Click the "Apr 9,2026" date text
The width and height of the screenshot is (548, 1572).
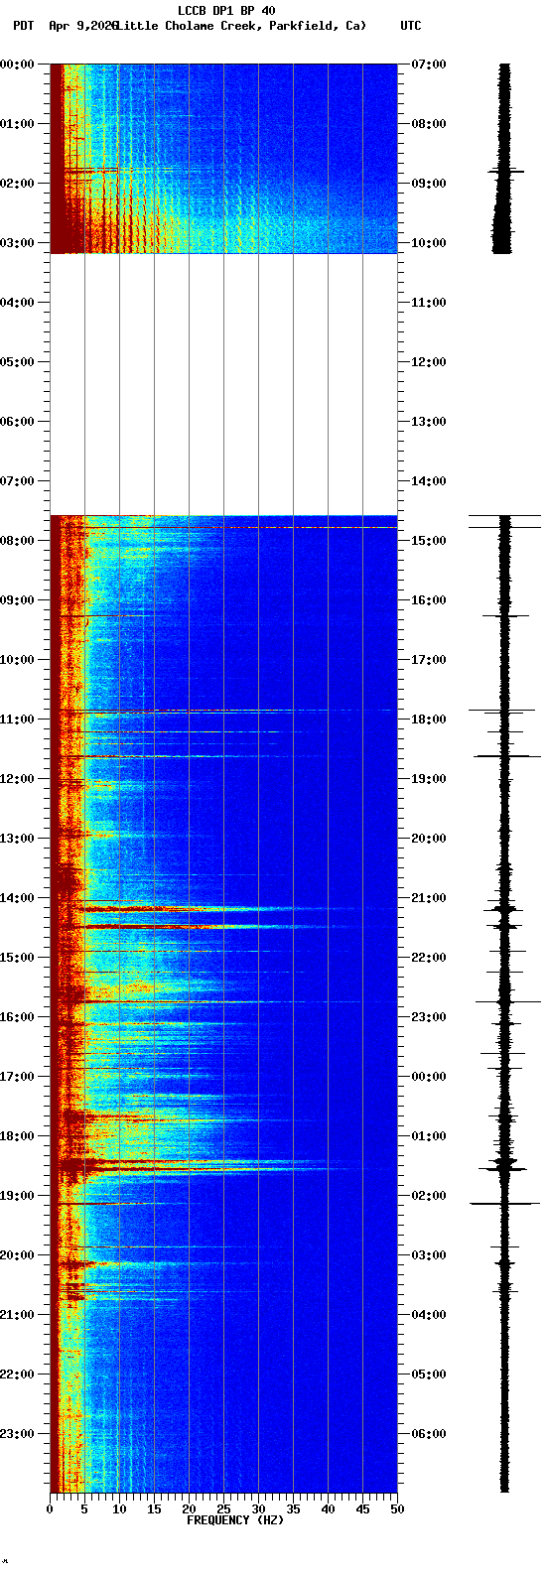82,26
